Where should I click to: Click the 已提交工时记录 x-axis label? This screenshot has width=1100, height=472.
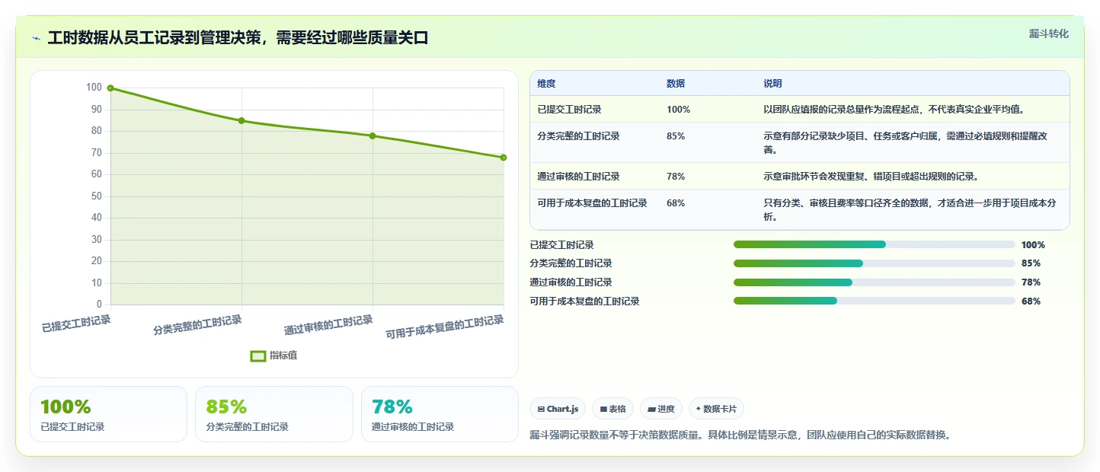point(76,324)
